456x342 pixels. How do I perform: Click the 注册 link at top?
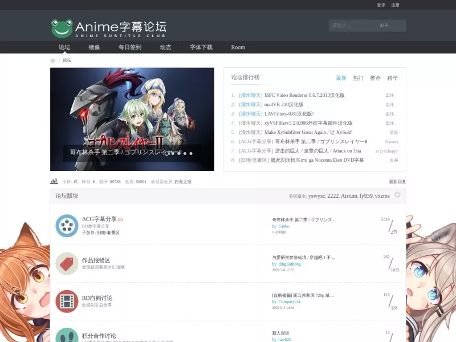395,5
